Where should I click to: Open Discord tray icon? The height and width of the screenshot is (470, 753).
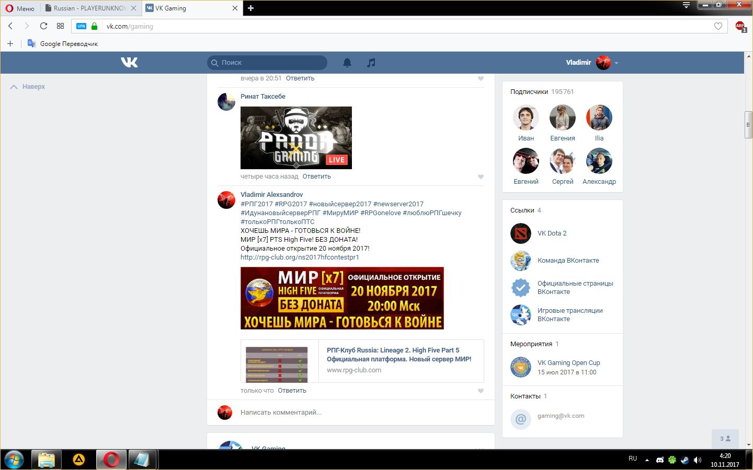[x=660, y=460]
